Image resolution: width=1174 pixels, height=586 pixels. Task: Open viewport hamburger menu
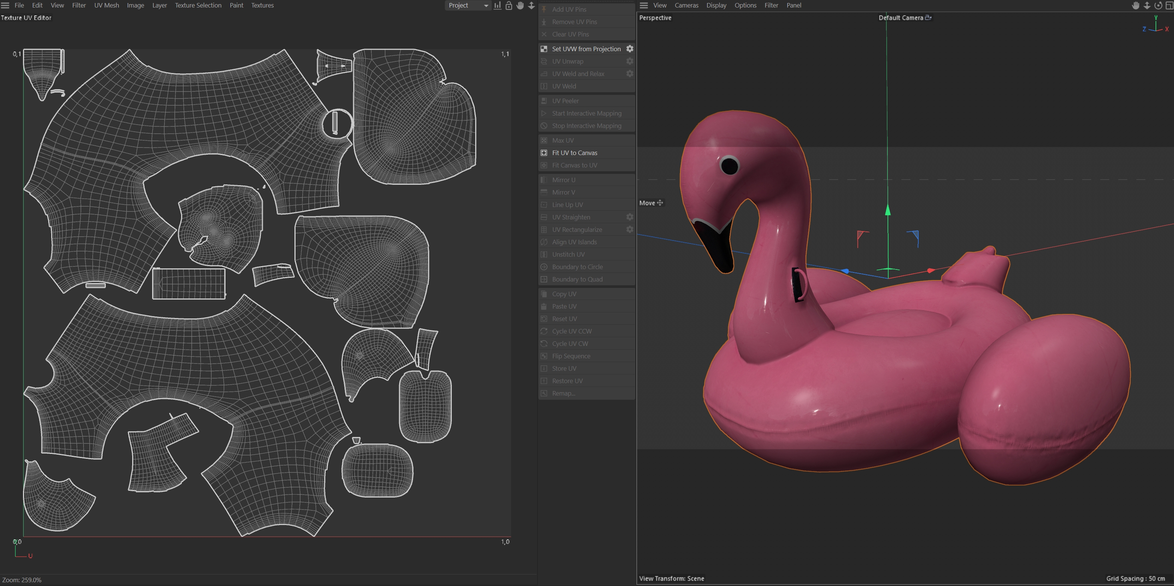pyautogui.click(x=643, y=6)
